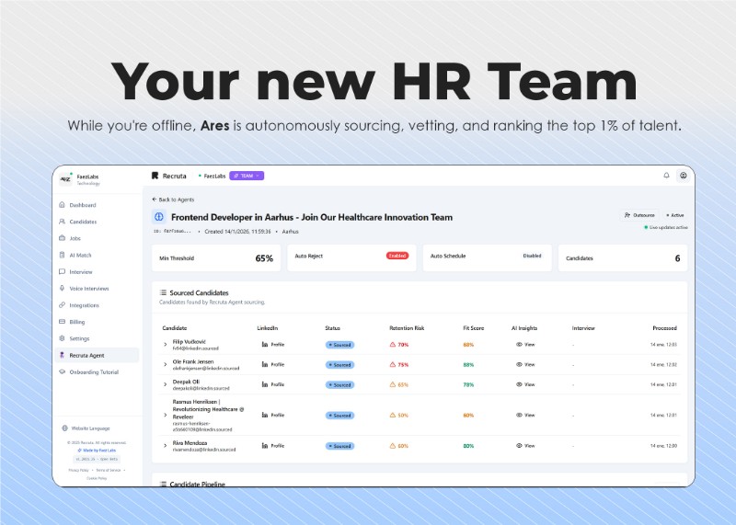Open the Privacy Policy link
Screen dimensions: 736x525
(x=78, y=470)
